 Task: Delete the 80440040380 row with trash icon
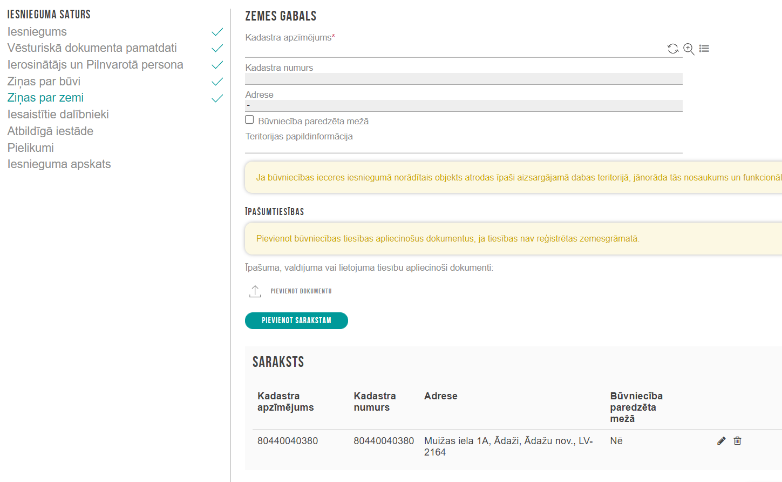737,441
